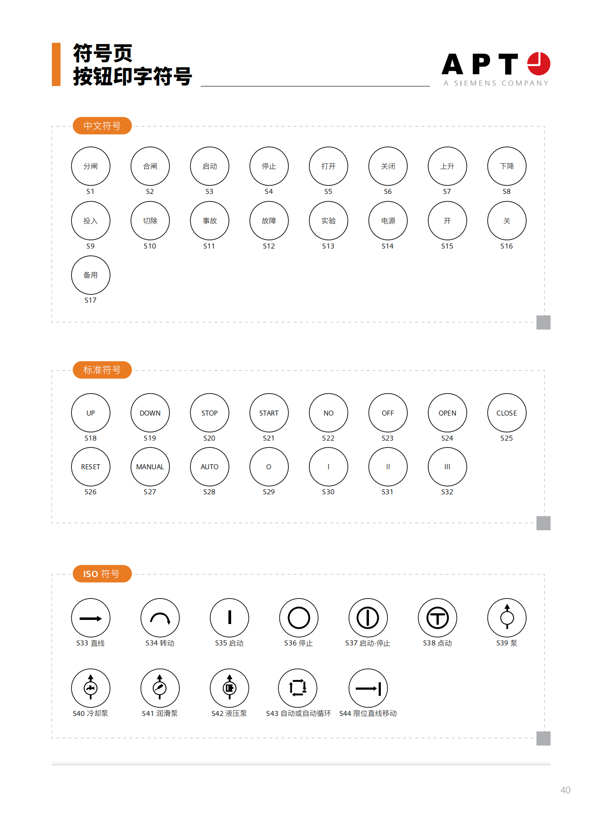Click the gray square below 中文符号 section
Viewport: 602px width, 817px height.
(x=543, y=322)
